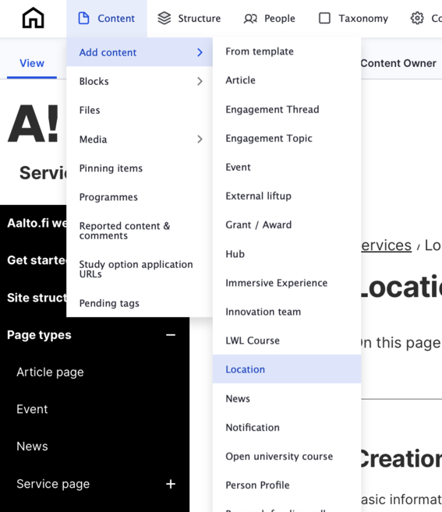
Task: Click the Structure layers icon
Action: [x=164, y=18]
